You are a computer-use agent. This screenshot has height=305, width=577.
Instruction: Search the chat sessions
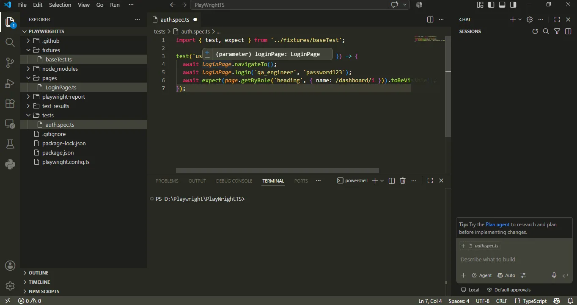click(546, 31)
